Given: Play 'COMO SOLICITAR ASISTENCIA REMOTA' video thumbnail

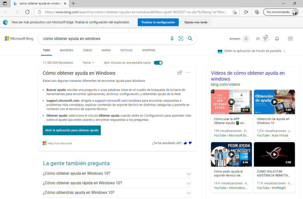Looking at the screenshot, I should point(274,154).
